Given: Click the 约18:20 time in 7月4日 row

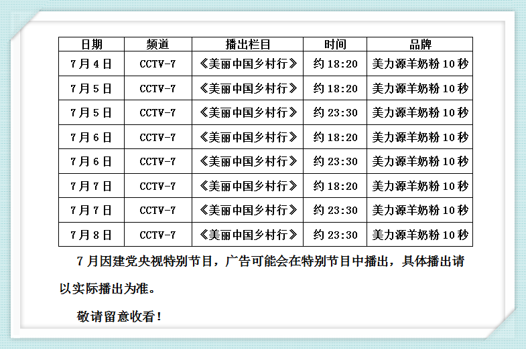Looking at the screenshot, I should coord(335,64).
